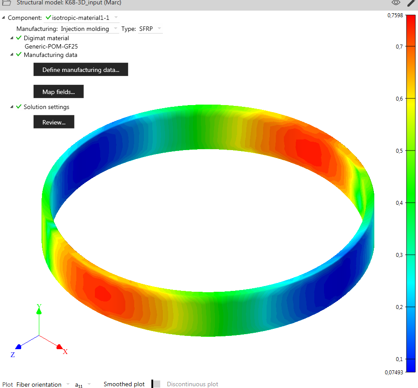Click the green check beside Solution settings

(19, 107)
